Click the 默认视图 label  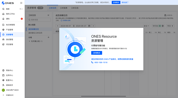click(x=32, y=25)
